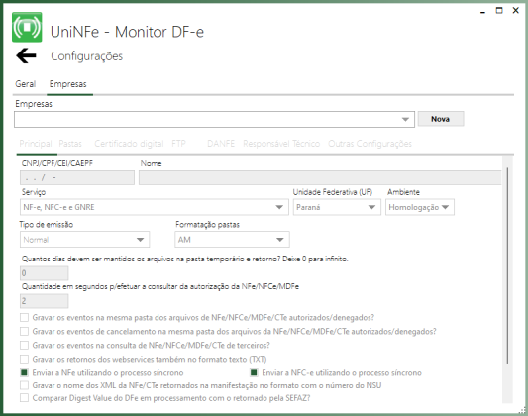Open the FTP sub-tab
This screenshot has width=528, height=416.
[178, 144]
